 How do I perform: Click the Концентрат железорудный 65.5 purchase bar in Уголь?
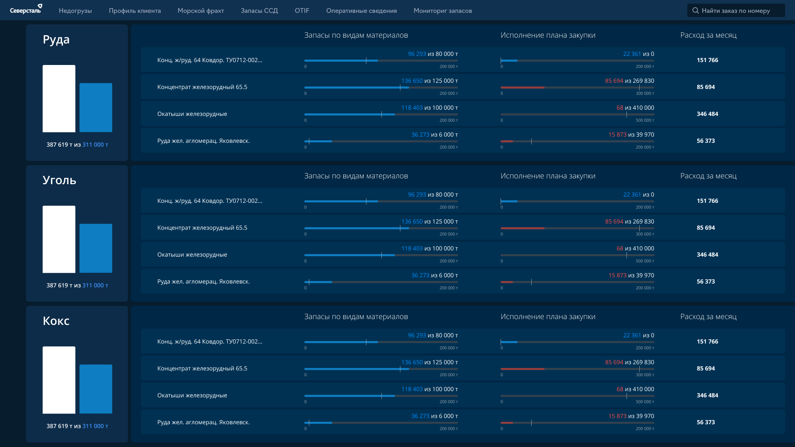pos(577,228)
